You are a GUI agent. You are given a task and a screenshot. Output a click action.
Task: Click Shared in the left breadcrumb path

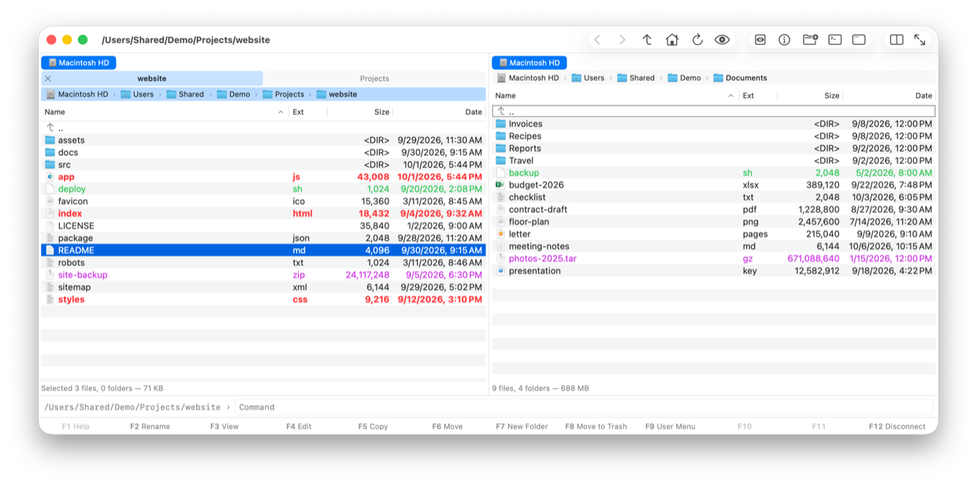coord(185,94)
